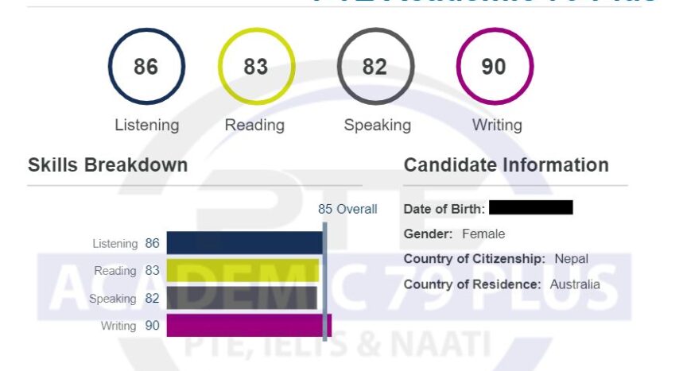
Task: Click the redacted Date of Birth field
Action: pyautogui.click(x=530, y=207)
